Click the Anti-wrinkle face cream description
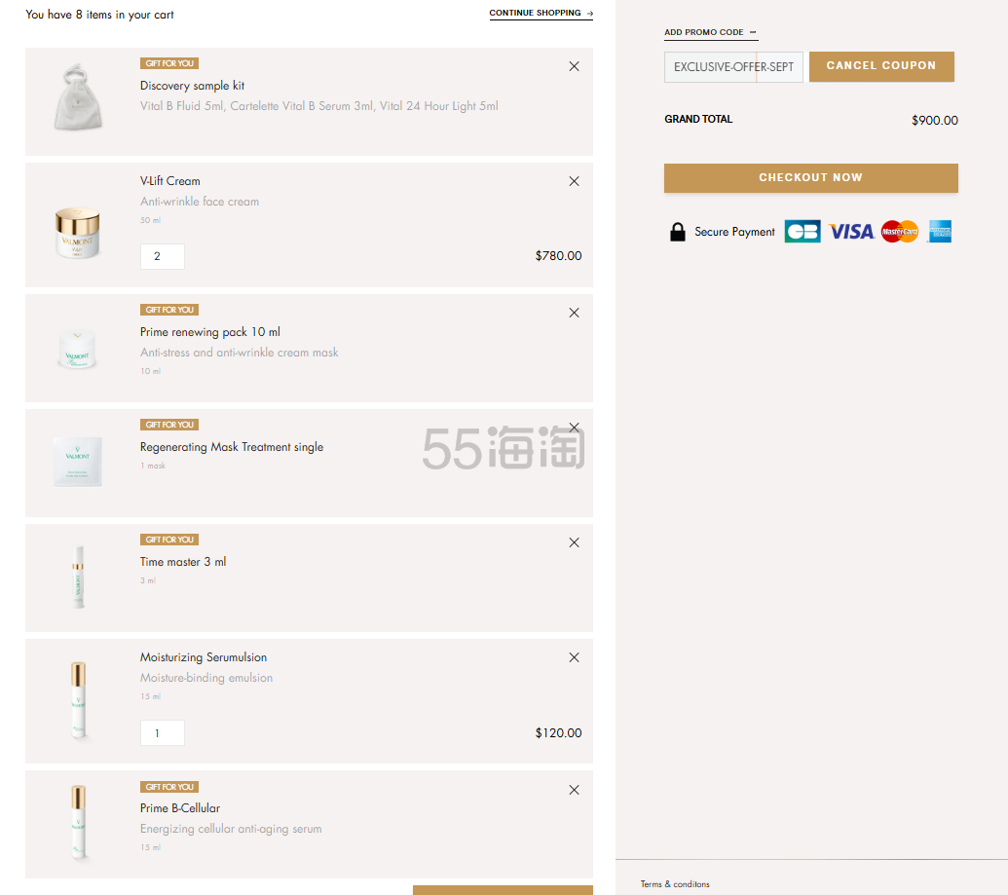Viewport: 1008px width, 895px height. [x=200, y=202]
